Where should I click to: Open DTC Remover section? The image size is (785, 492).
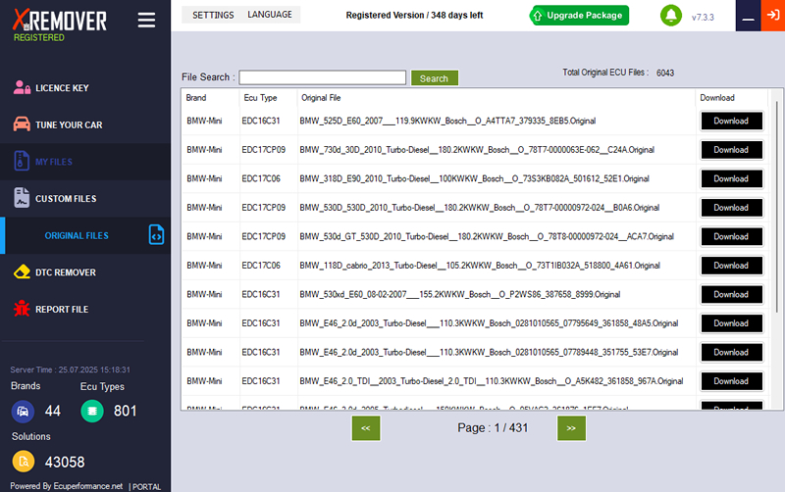pos(66,272)
